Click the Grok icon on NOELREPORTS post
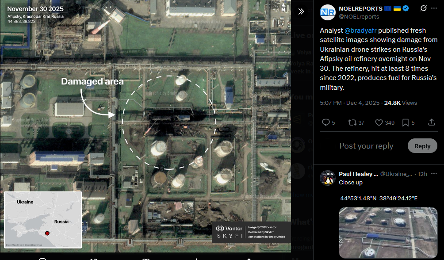Image resolution: width=444 pixels, height=260 pixels. (x=423, y=8)
